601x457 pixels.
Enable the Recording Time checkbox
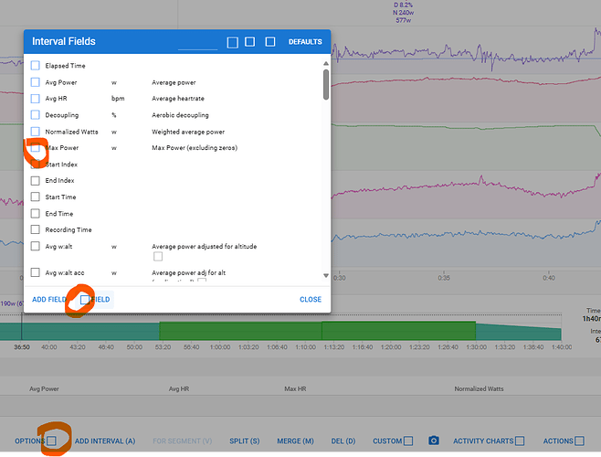[x=36, y=229]
